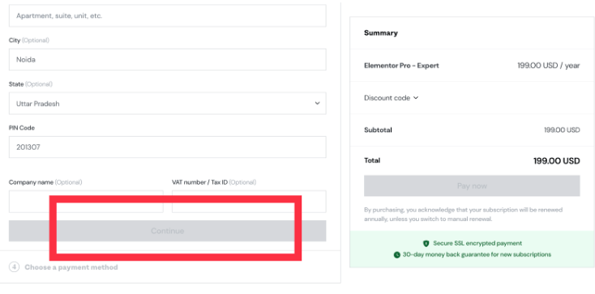
Task: Click the Continue button
Action: pyautogui.click(x=167, y=231)
